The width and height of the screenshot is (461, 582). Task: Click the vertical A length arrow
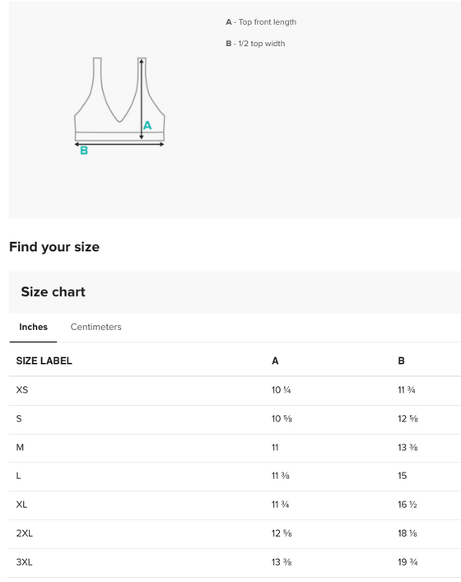142,99
